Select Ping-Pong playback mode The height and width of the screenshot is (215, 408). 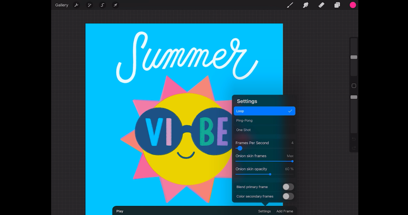264,120
